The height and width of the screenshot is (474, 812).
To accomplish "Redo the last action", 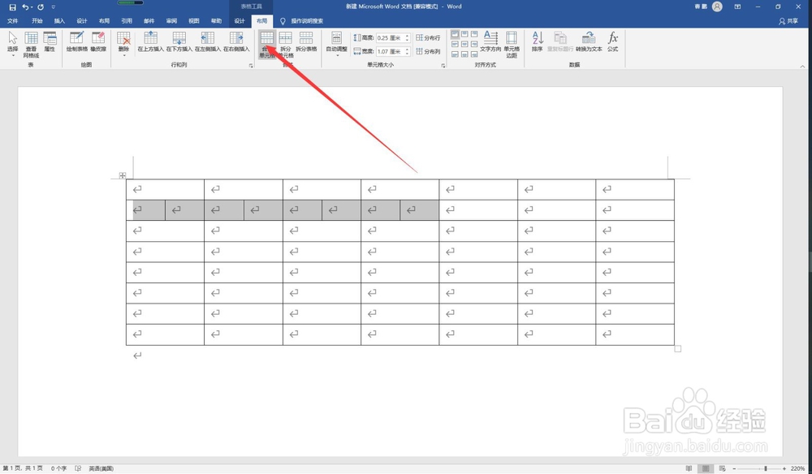I will click(41, 6).
